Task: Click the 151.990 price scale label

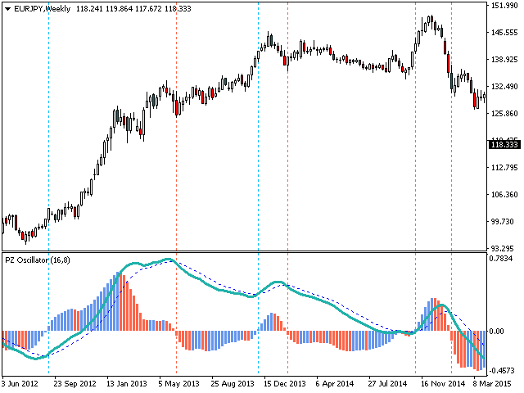Action: click(504, 7)
